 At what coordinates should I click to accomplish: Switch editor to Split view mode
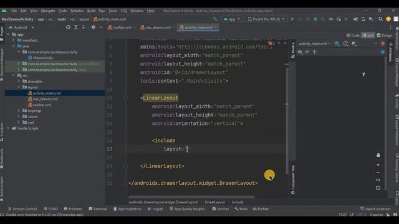368,35
